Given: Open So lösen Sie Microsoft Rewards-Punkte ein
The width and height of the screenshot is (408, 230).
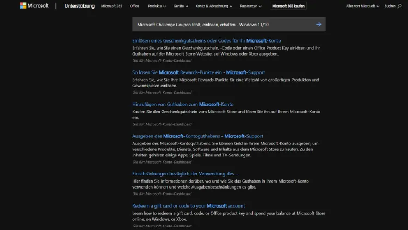Looking at the screenshot, I should [198, 72].
